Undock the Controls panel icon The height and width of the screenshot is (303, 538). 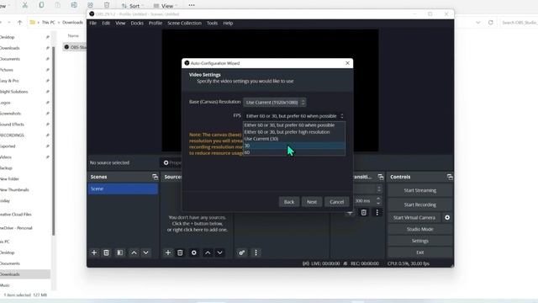(x=450, y=177)
